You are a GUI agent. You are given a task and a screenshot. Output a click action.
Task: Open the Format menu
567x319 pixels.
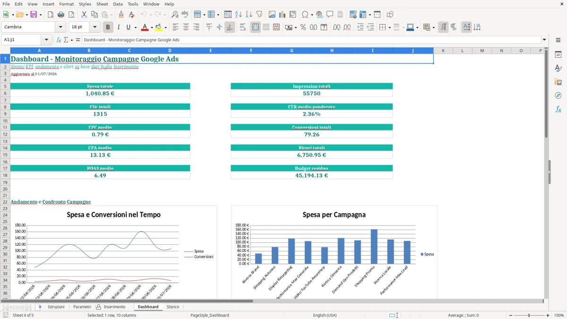pos(66,4)
